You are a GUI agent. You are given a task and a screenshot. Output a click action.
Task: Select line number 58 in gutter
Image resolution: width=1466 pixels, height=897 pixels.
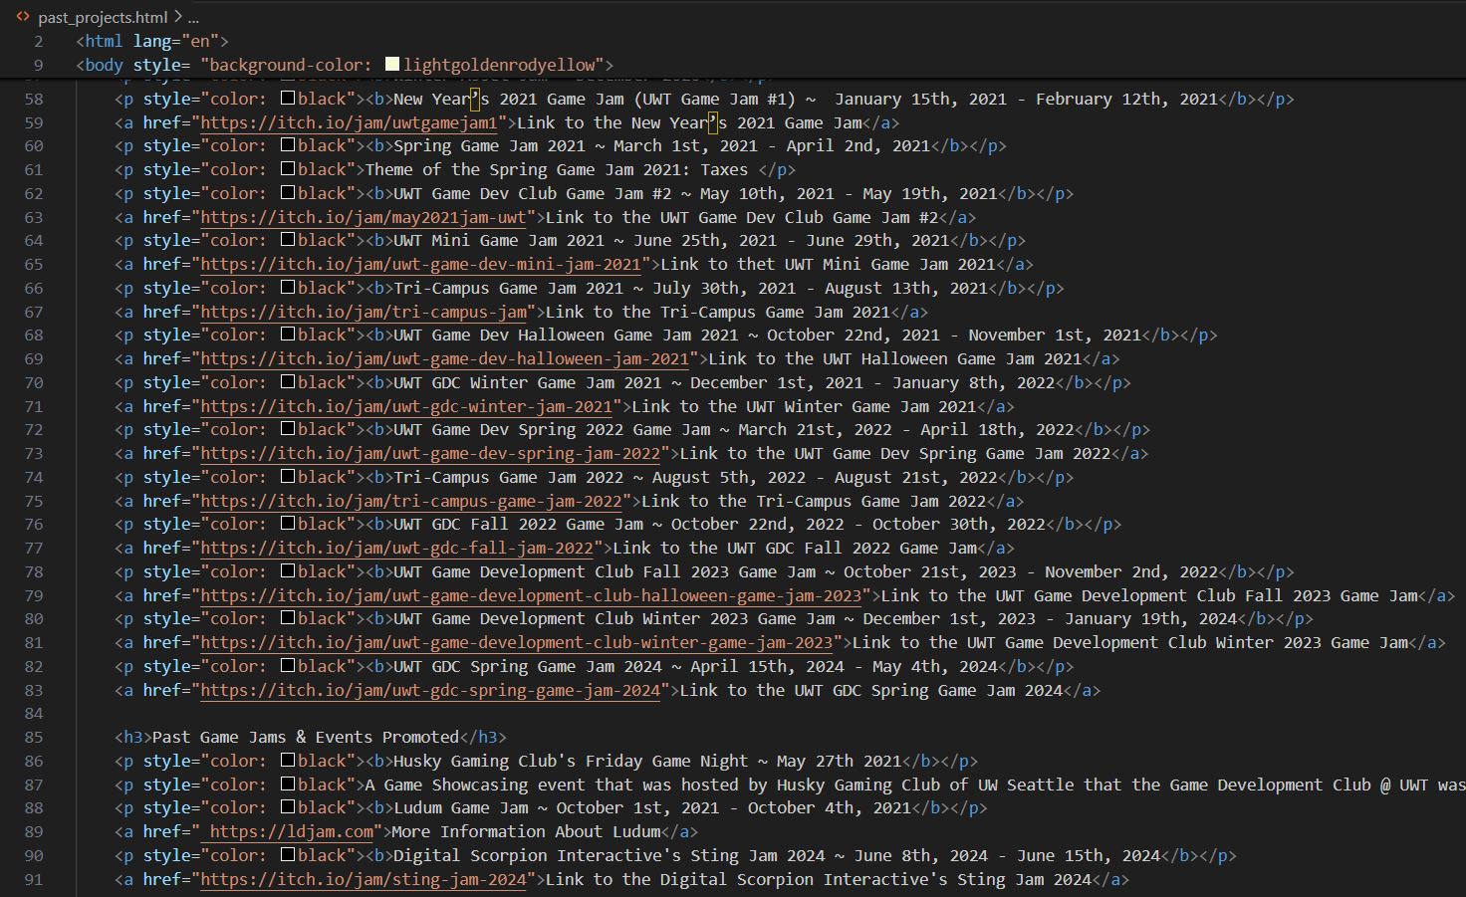tap(34, 99)
